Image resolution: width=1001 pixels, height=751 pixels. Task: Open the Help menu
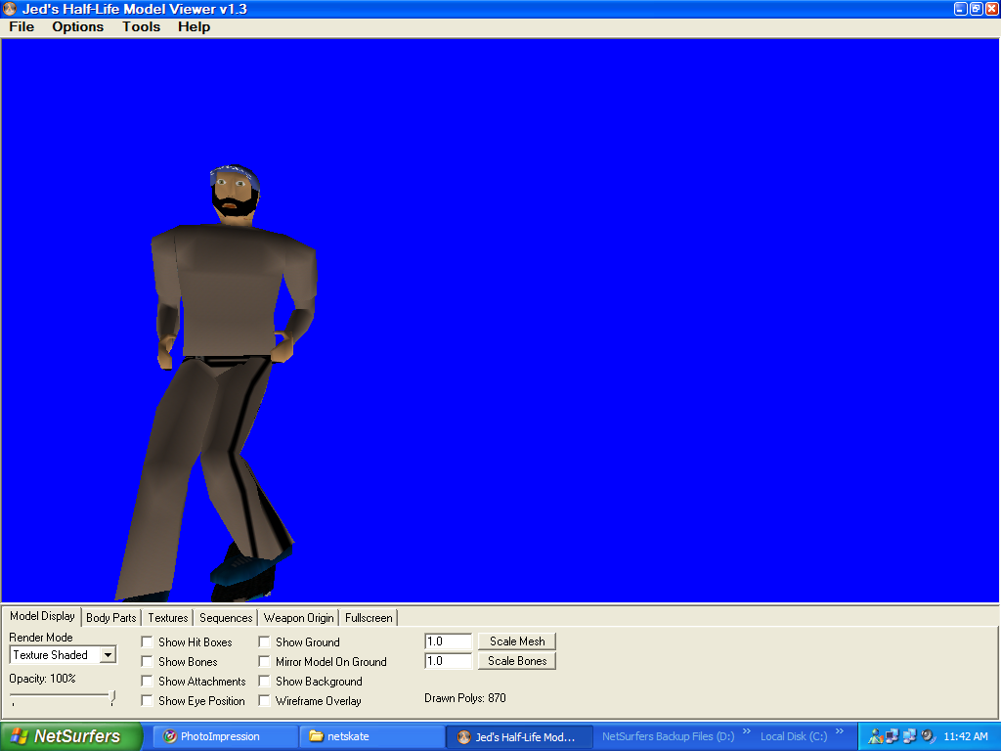tap(194, 26)
